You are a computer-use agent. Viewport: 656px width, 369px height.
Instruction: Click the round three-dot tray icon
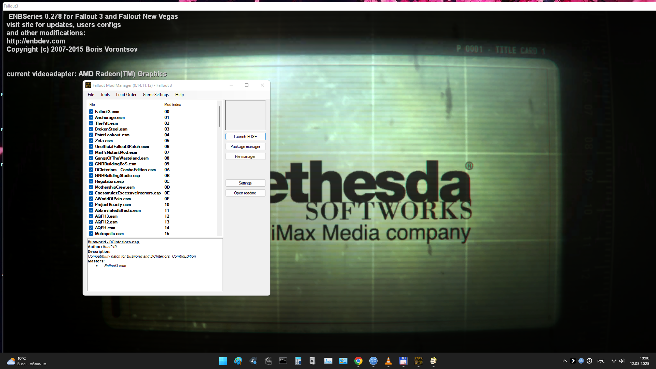click(x=589, y=361)
